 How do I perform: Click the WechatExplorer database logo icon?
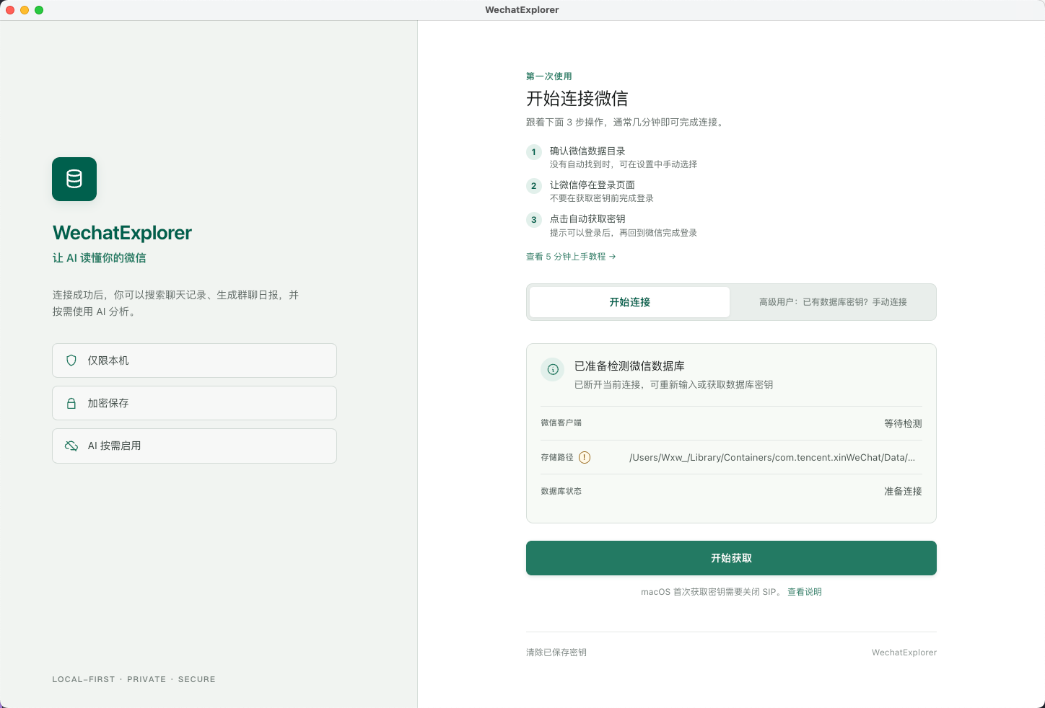click(74, 179)
